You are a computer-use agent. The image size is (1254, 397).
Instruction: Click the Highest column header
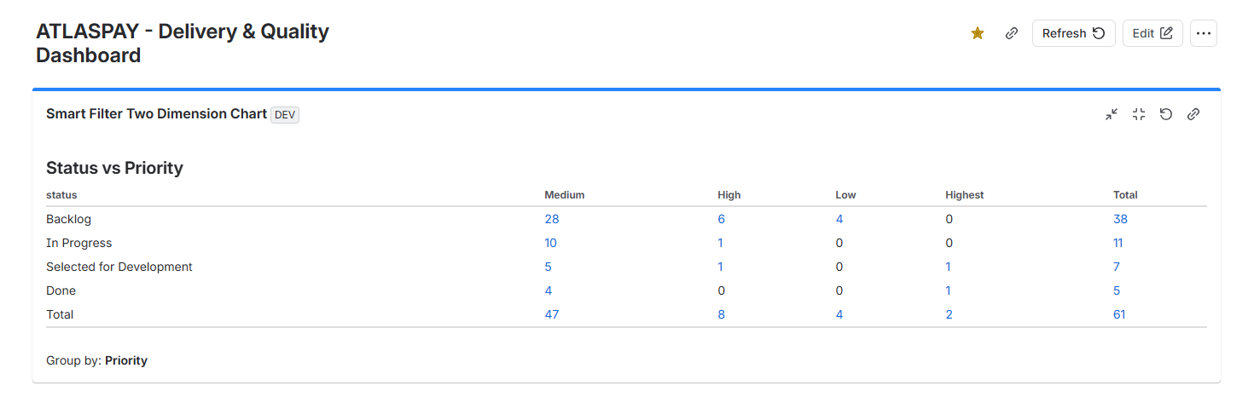pyautogui.click(x=965, y=195)
